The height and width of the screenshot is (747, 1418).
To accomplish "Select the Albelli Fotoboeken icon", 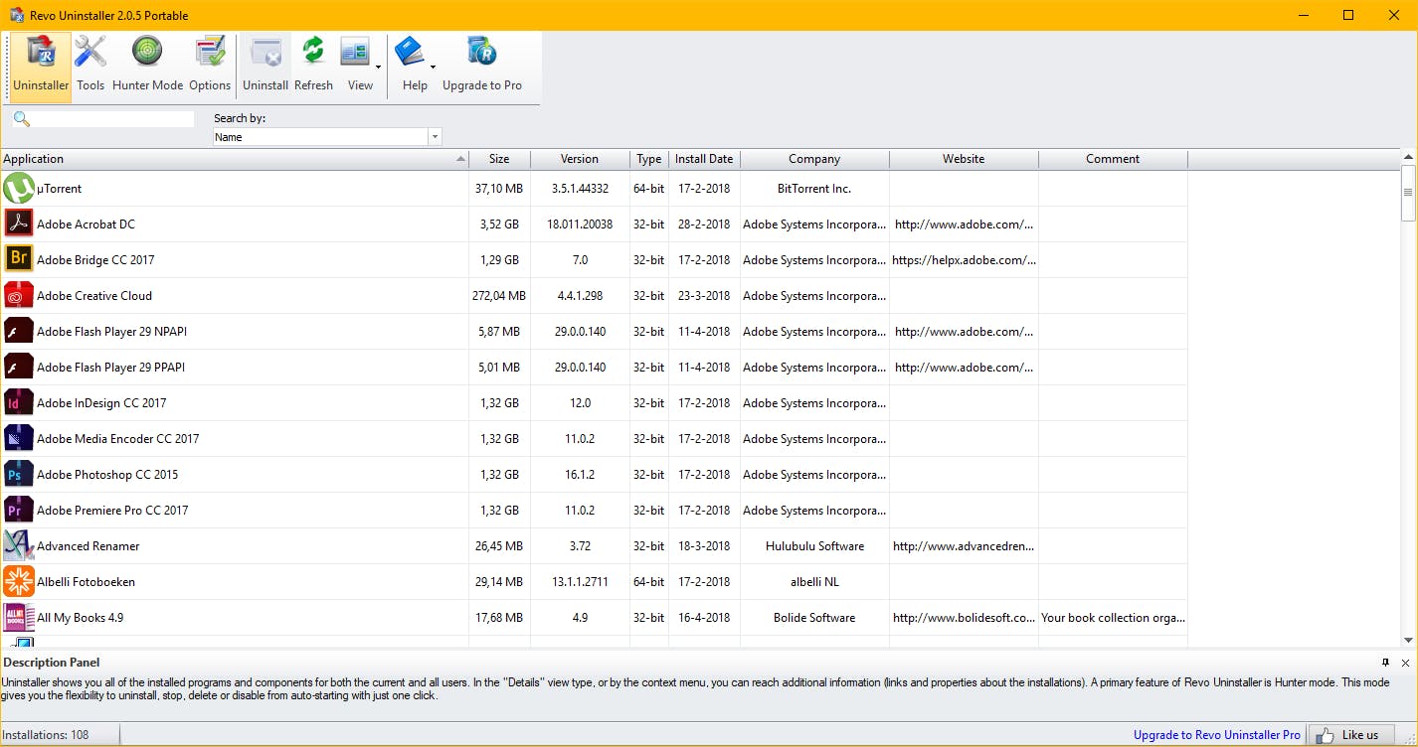I will pyautogui.click(x=19, y=582).
